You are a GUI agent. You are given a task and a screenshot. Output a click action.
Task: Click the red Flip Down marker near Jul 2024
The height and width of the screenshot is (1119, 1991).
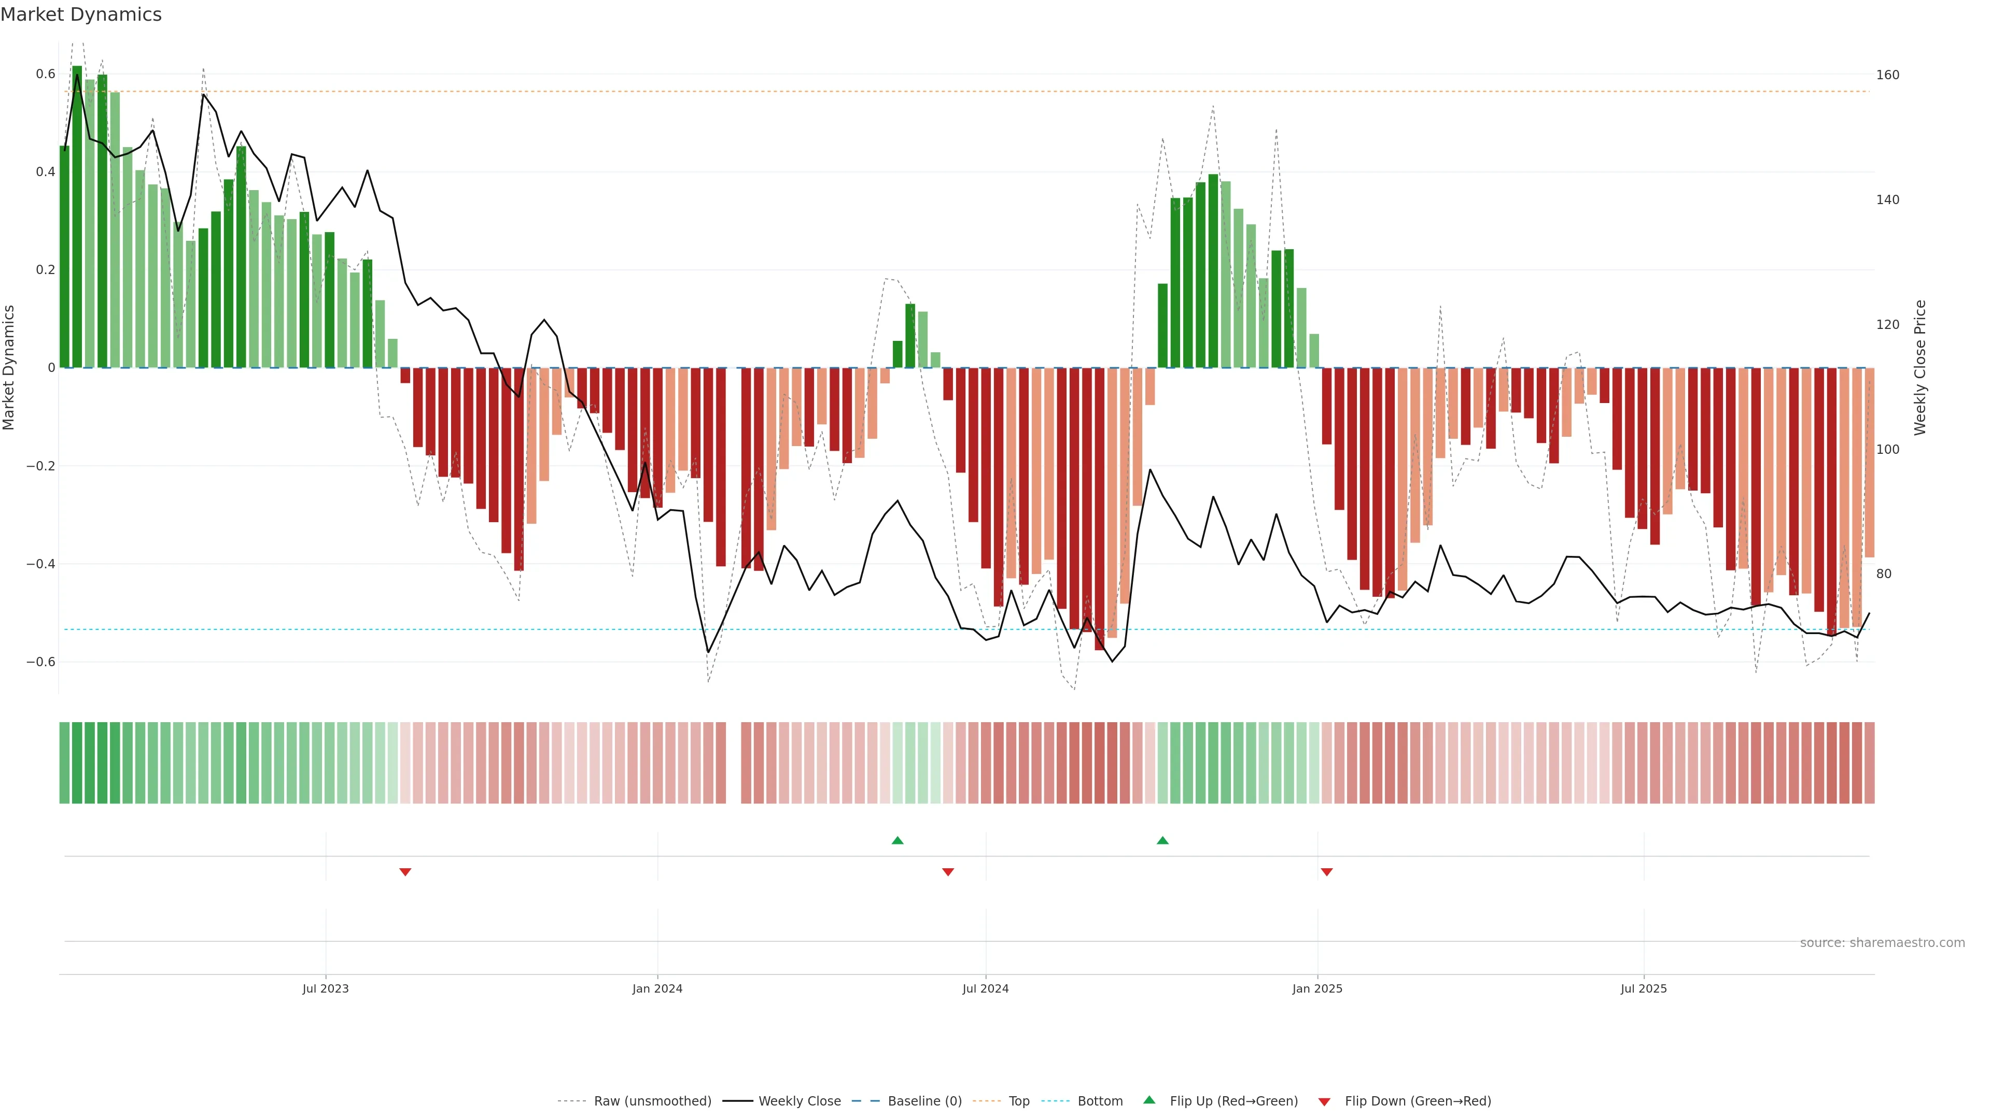[948, 872]
